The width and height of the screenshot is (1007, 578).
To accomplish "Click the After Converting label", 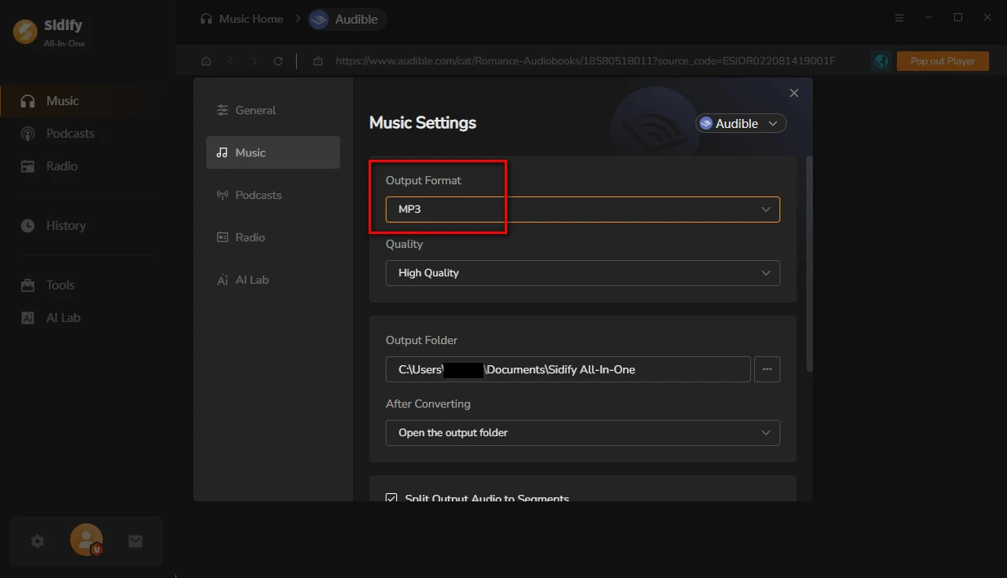I will (428, 404).
